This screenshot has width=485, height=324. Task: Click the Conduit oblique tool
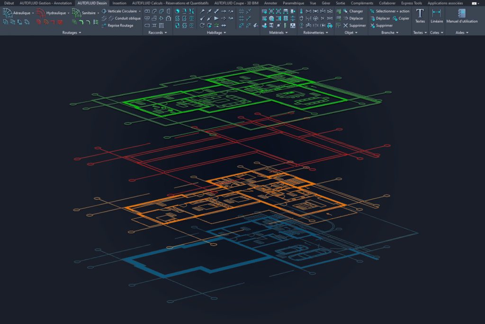click(x=121, y=18)
